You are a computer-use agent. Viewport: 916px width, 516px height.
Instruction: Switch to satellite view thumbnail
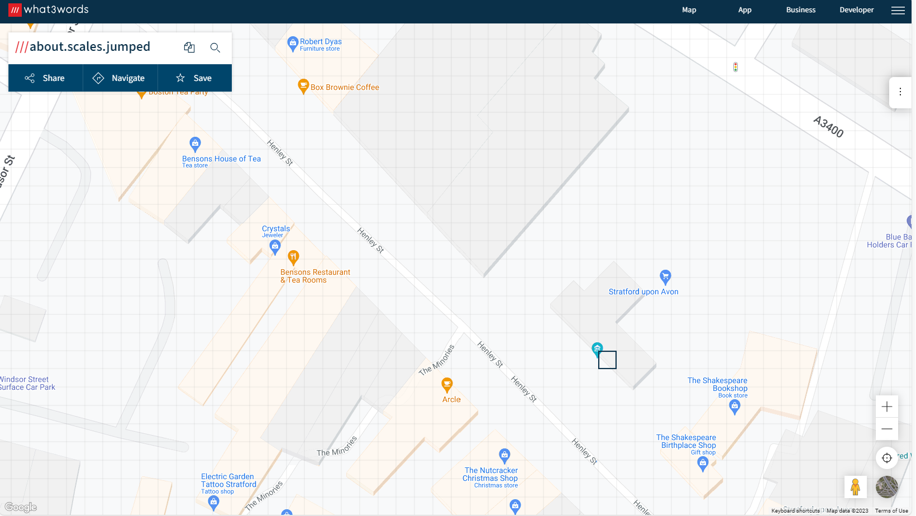887,486
